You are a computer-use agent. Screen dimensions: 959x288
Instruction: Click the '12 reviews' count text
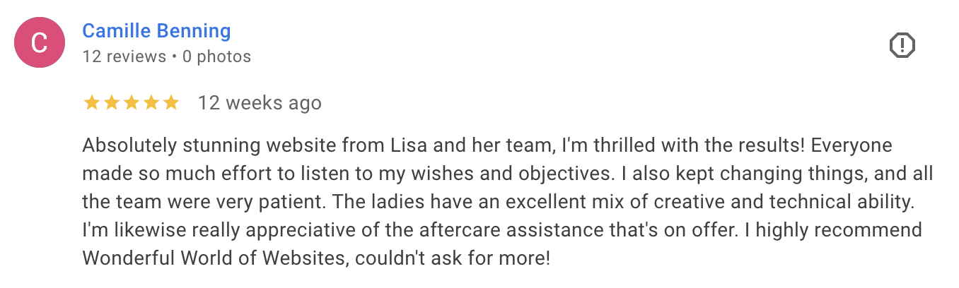124,56
